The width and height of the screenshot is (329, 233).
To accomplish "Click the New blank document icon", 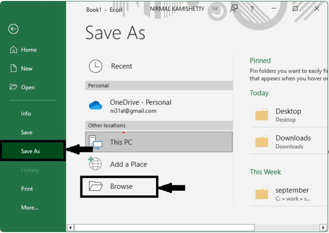I will [x=14, y=68].
